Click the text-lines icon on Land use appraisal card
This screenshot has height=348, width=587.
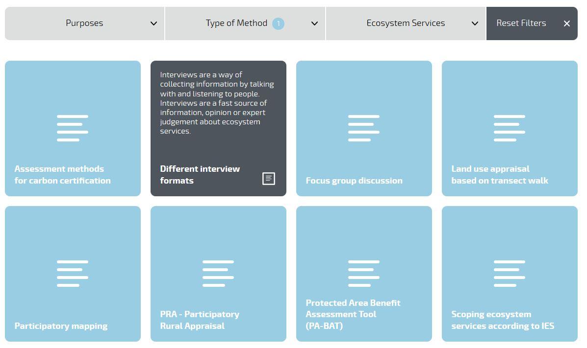pos(510,128)
